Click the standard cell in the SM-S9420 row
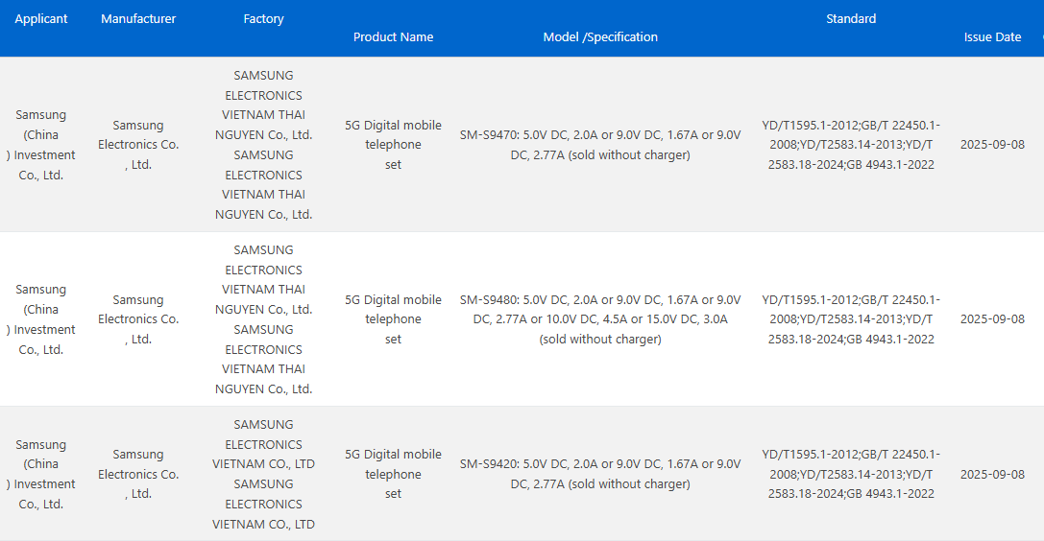Image resolution: width=1044 pixels, height=541 pixels. coord(850,474)
